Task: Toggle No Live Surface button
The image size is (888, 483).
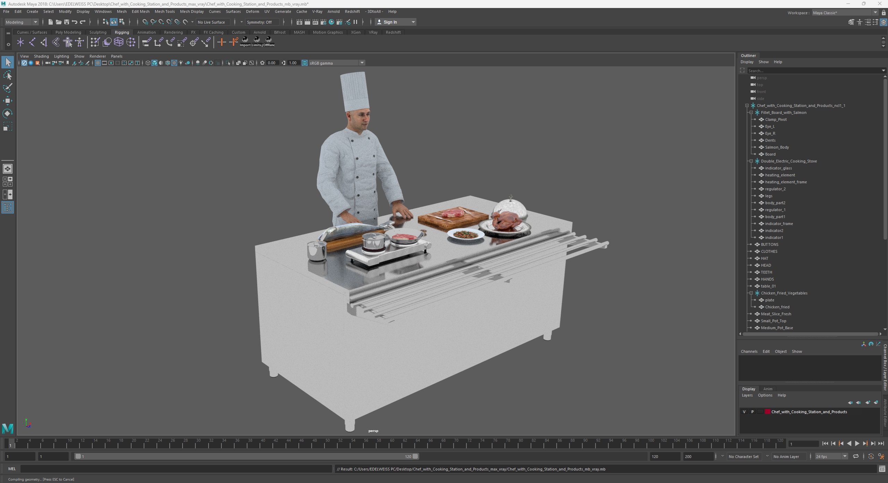Action: (212, 22)
